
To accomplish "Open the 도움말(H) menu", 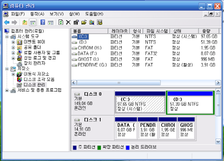I will pos(94,14).
